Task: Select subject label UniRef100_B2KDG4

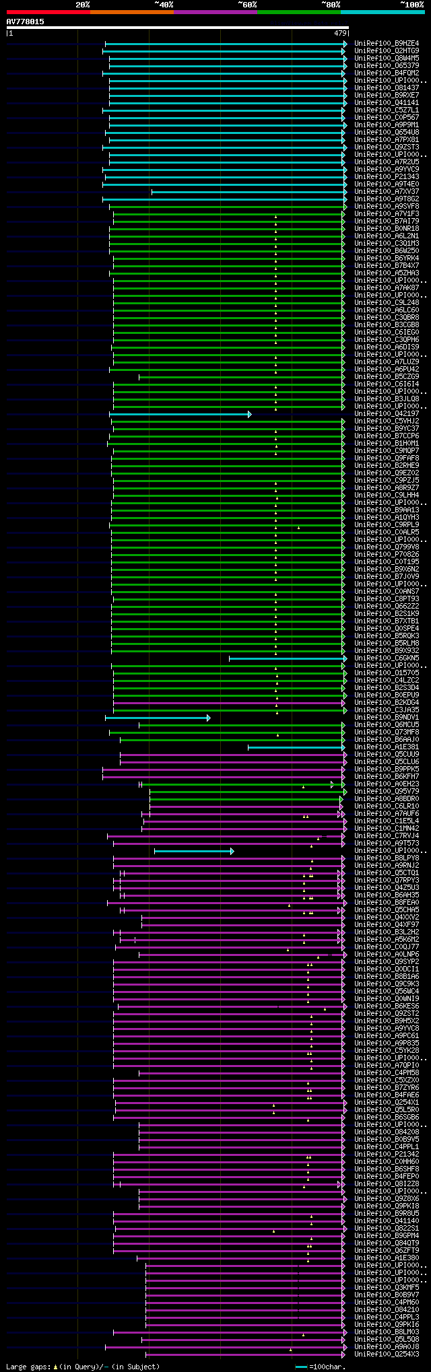Action: pos(387,703)
